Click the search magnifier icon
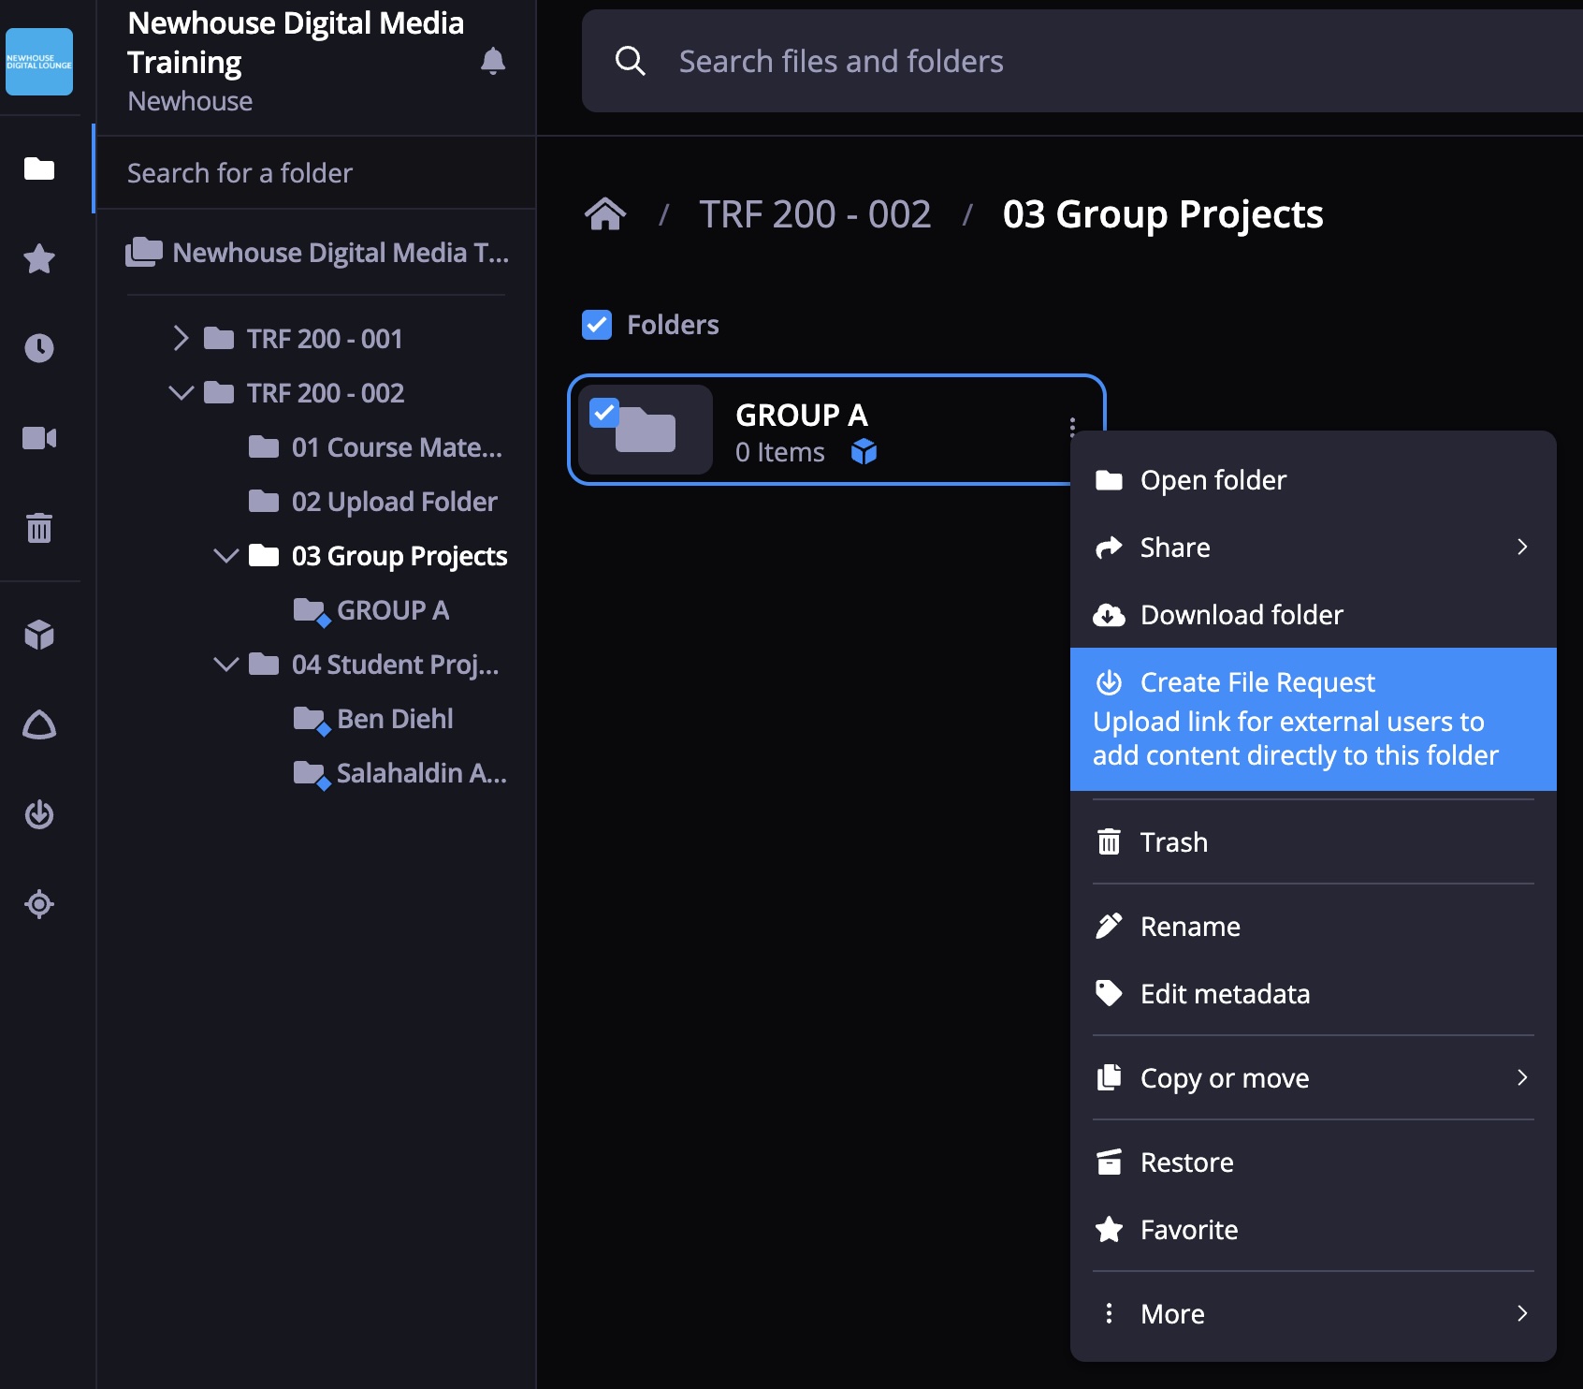This screenshot has width=1583, height=1389. tap(631, 62)
